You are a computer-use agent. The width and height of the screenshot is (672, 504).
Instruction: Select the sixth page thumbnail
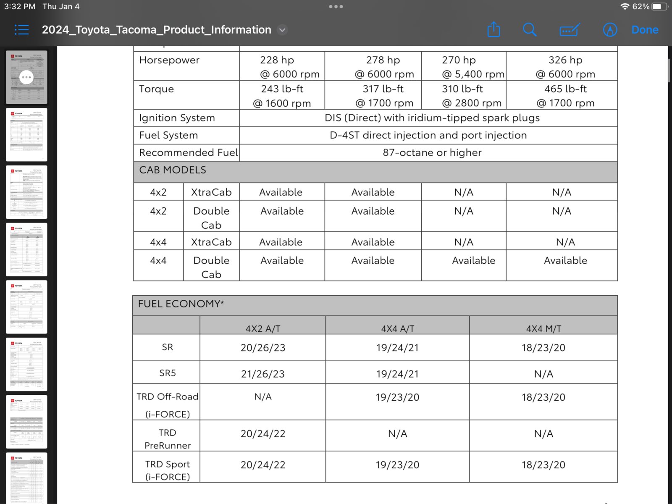(x=26, y=365)
